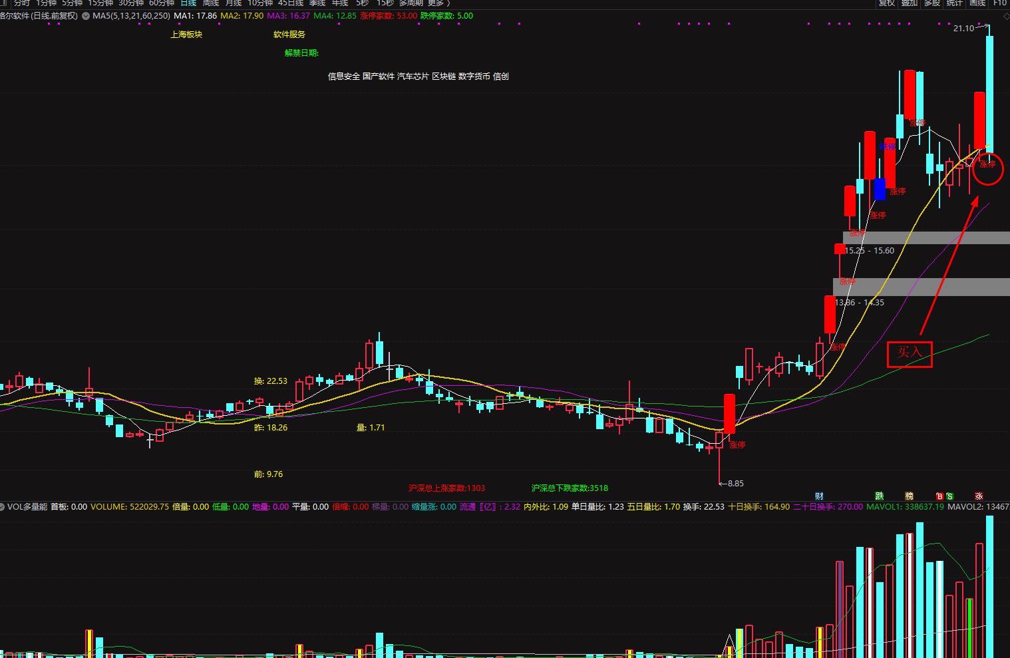Switch to 周线 weekly chart
The height and width of the screenshot is (658, 1010).
pyautogui.click(x=211, y=3)
